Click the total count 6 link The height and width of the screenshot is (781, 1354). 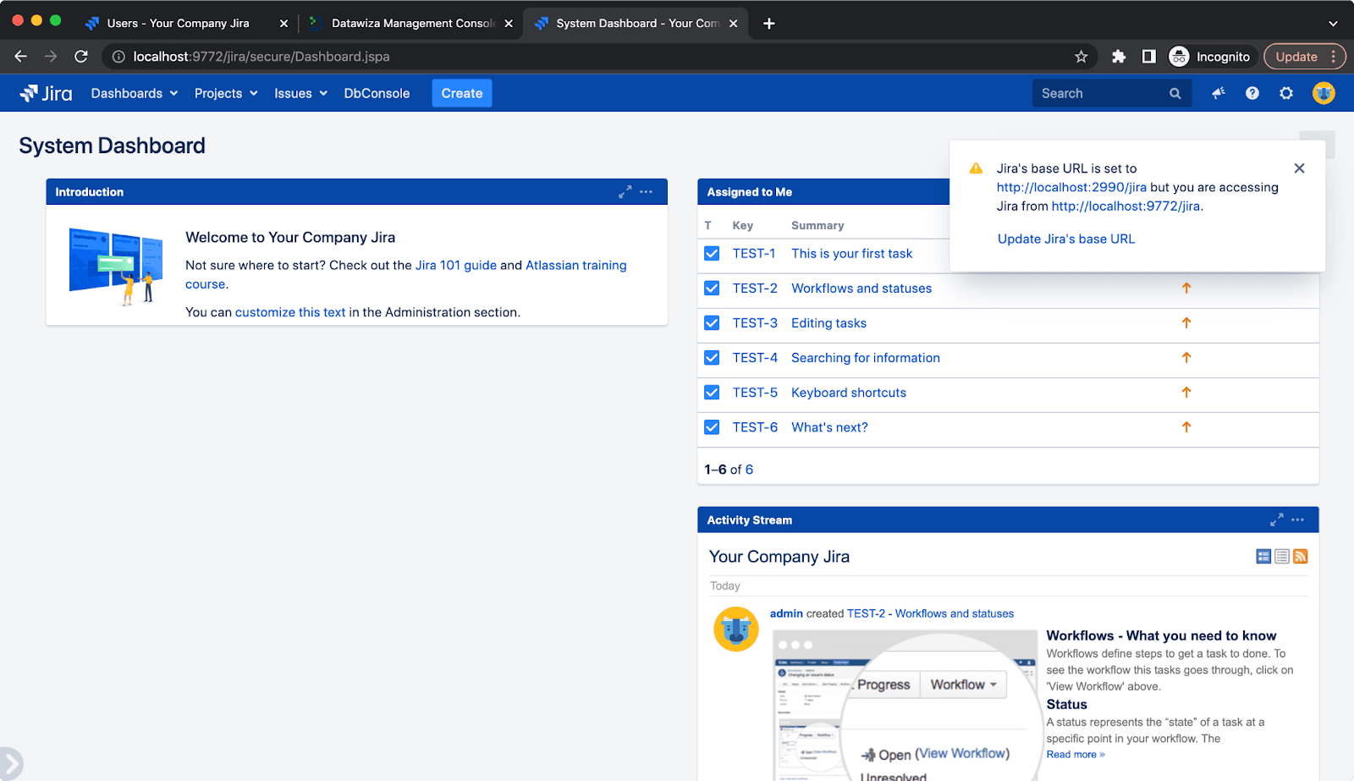[749, 470]
